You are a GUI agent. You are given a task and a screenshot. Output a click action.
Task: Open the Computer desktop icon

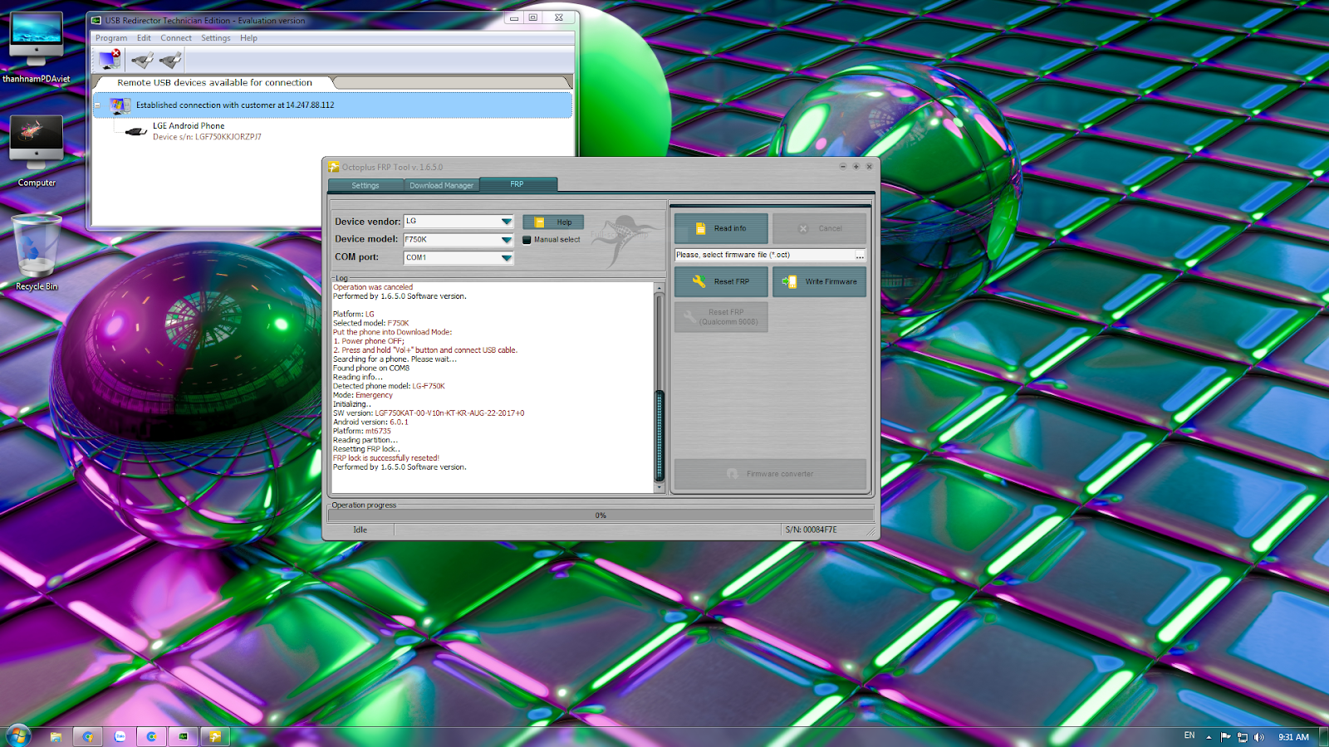click(37, 151)
